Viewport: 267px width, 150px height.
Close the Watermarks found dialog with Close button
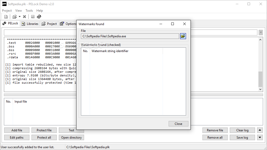(179, 124)
